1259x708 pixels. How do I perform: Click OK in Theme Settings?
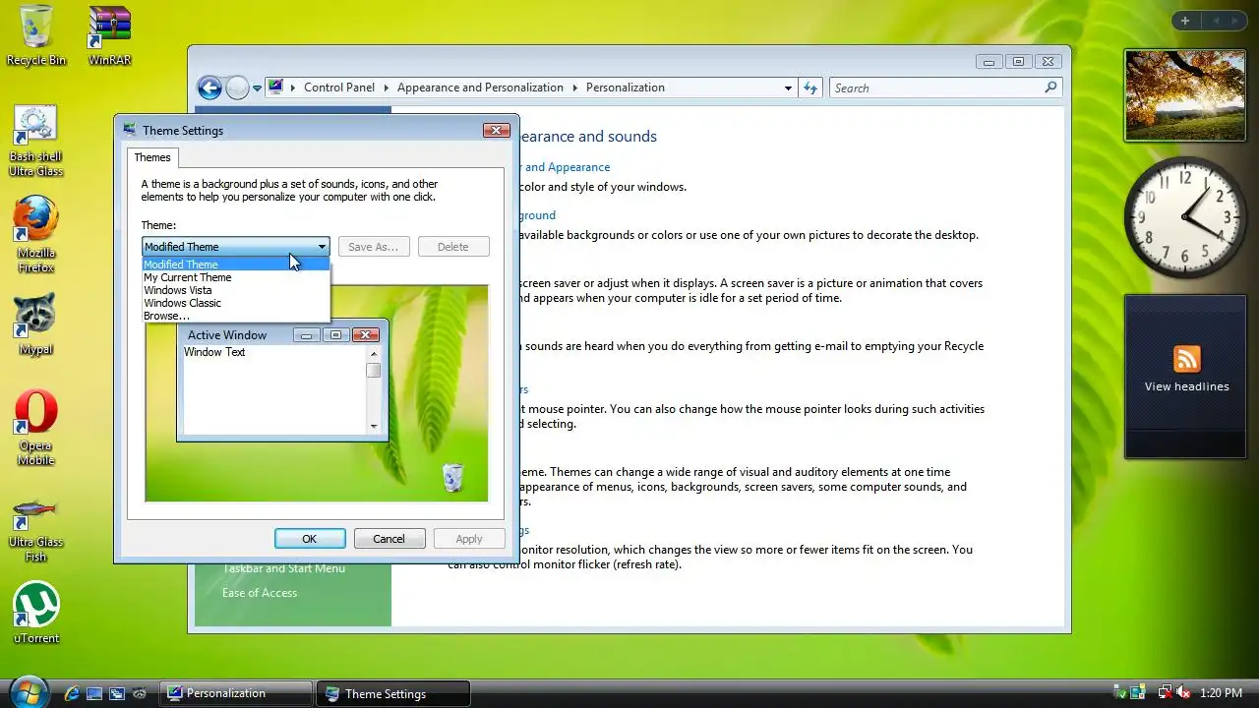tap(310, 539)
